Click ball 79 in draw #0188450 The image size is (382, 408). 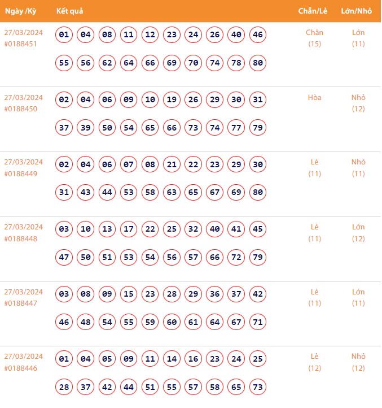point(258,128)
